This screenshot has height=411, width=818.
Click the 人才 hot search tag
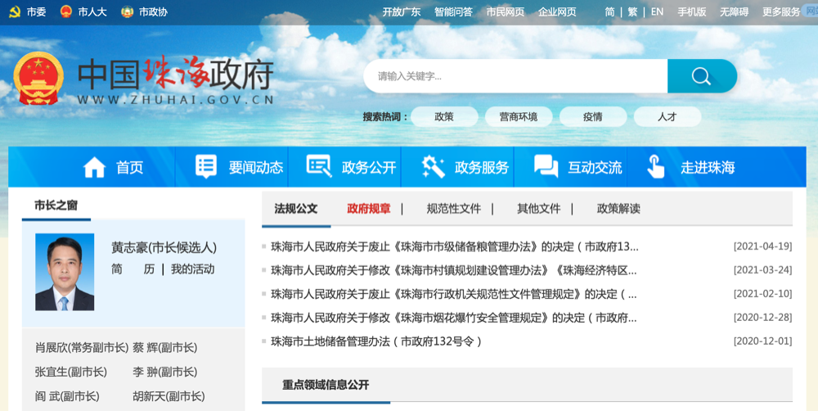click(x=667, y=116)
